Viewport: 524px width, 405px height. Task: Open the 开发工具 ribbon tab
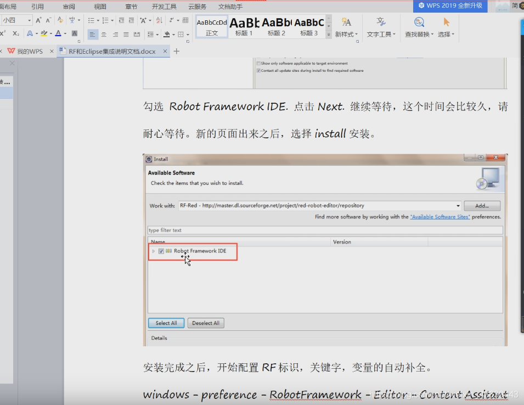[x=164, y=7]
